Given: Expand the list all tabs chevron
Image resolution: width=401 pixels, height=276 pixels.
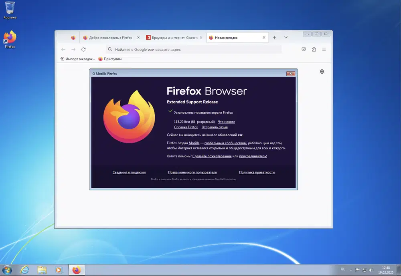Looking at the screenshot, I should [286, 38].
